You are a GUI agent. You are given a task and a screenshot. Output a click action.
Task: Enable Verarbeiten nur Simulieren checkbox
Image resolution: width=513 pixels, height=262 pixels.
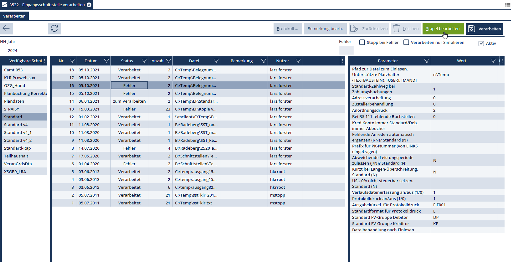(x=406, y=42)
